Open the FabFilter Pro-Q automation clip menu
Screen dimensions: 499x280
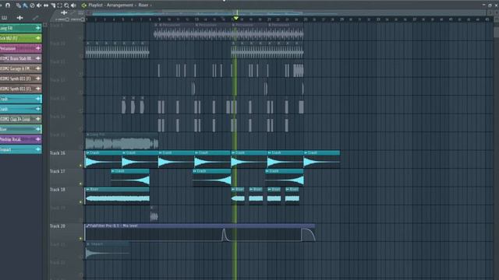pos(88,226)
